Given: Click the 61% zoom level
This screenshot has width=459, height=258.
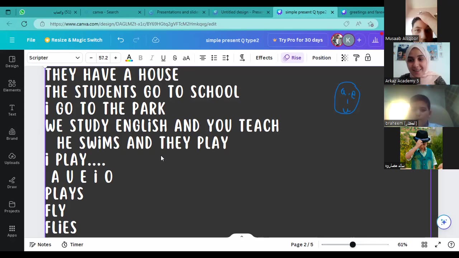Looking at the screenshot, I should (x=402, y=244).
